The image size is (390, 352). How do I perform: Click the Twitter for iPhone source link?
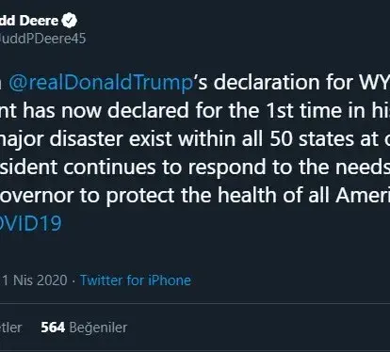(136, 280)
